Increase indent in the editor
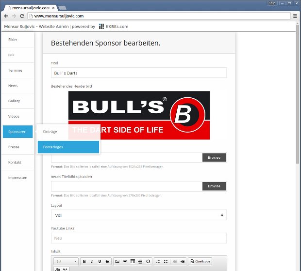 [x=183, y=261]
